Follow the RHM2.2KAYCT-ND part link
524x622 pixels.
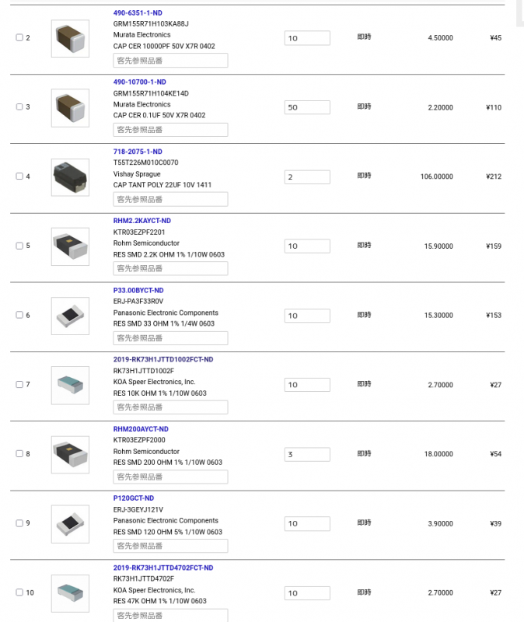point(141,221)
